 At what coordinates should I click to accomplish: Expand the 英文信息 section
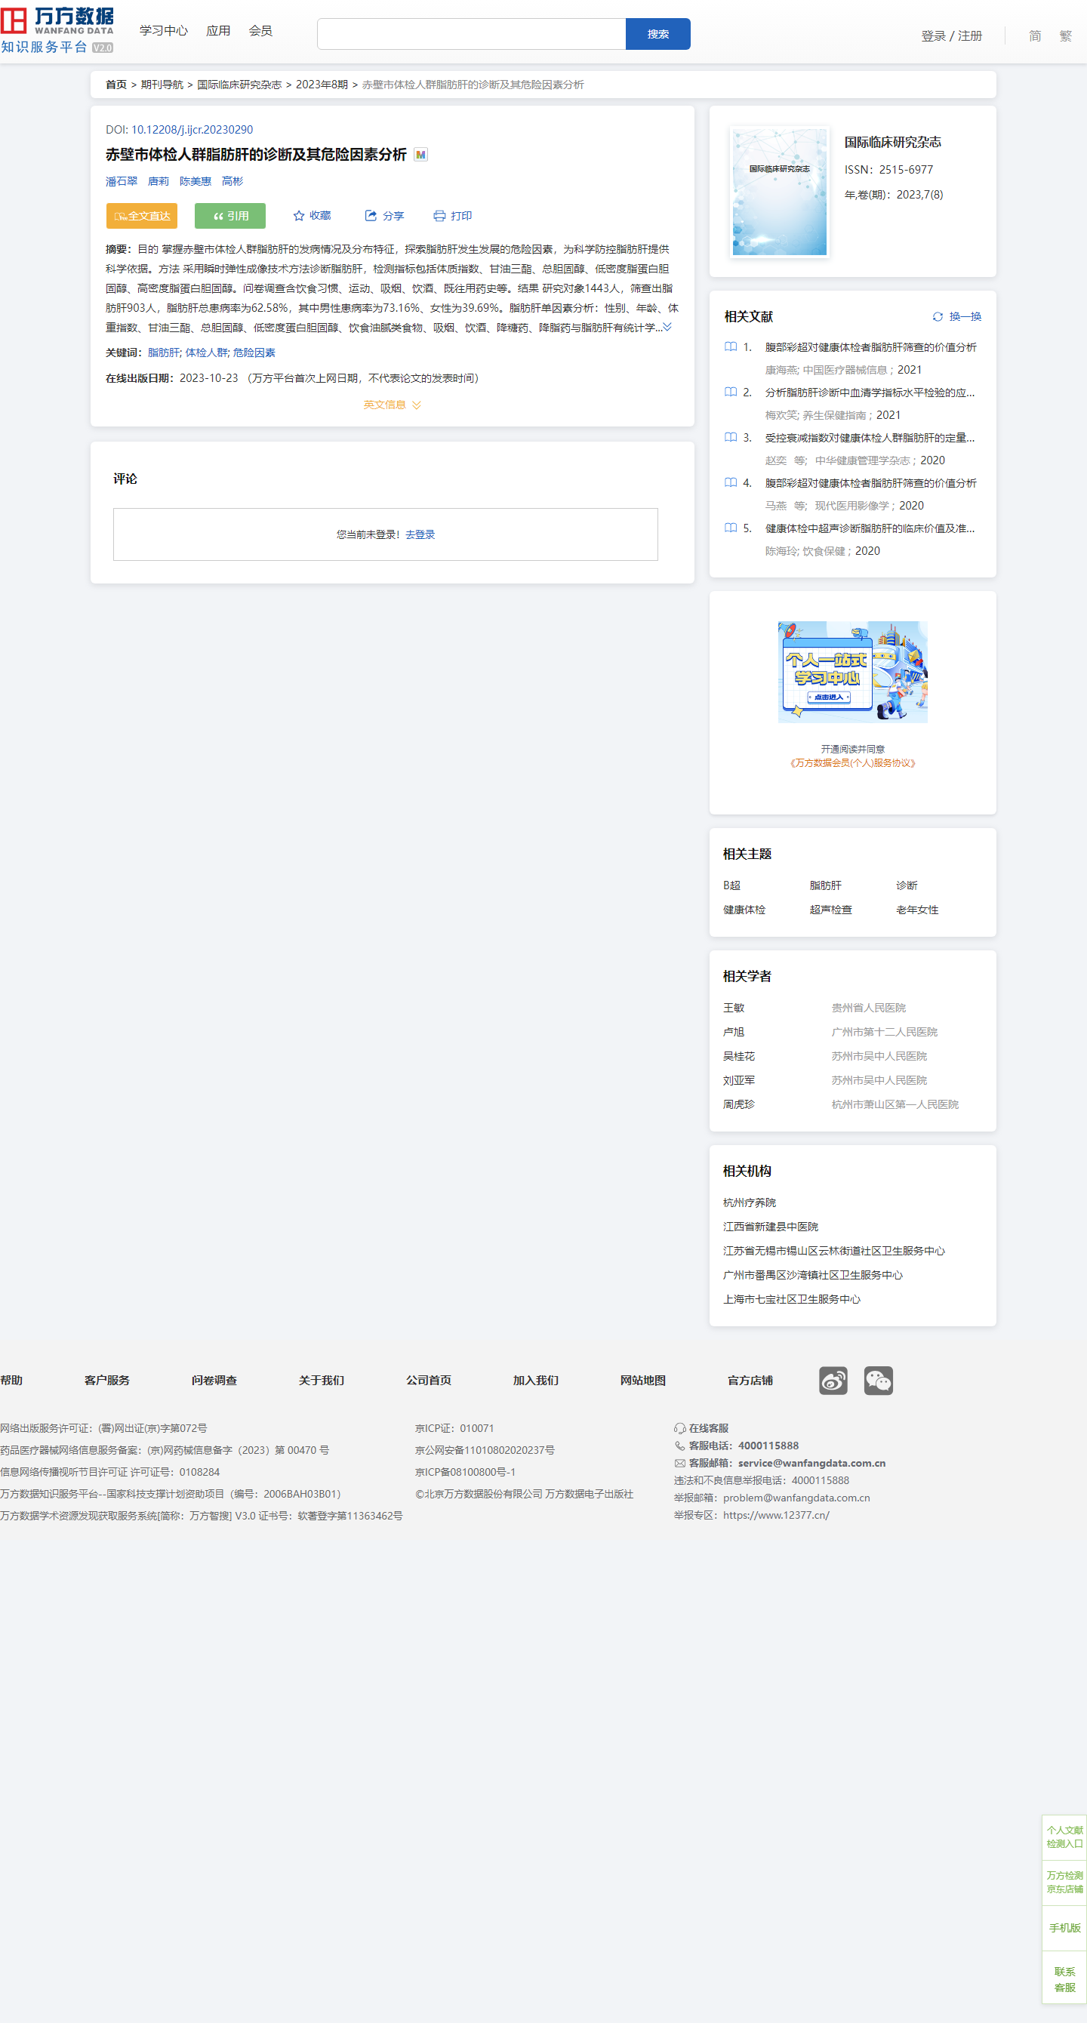pos(392,405)
